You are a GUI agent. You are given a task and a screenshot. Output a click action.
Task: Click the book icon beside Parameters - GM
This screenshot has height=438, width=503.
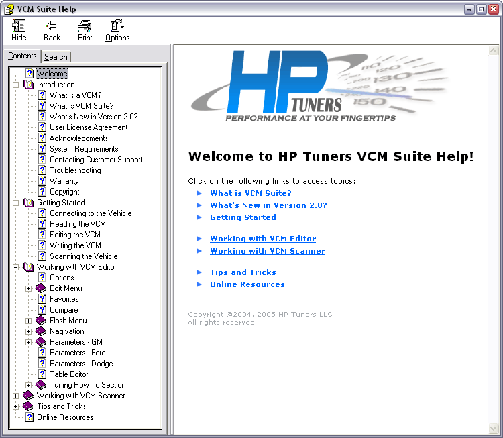(41, 342)
